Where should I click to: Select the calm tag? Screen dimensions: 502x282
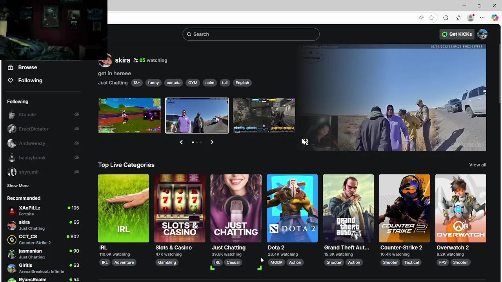[x=210, y=83]
